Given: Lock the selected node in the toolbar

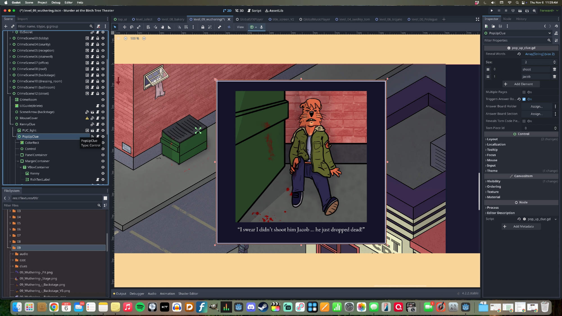Looking at the screenshot, I should pyautogui.click(x=203, y=27).
